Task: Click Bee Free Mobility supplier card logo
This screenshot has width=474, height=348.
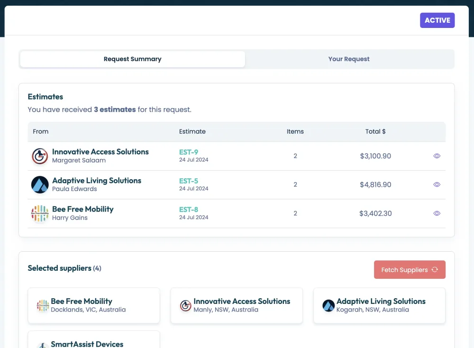Action: point(43,305)
